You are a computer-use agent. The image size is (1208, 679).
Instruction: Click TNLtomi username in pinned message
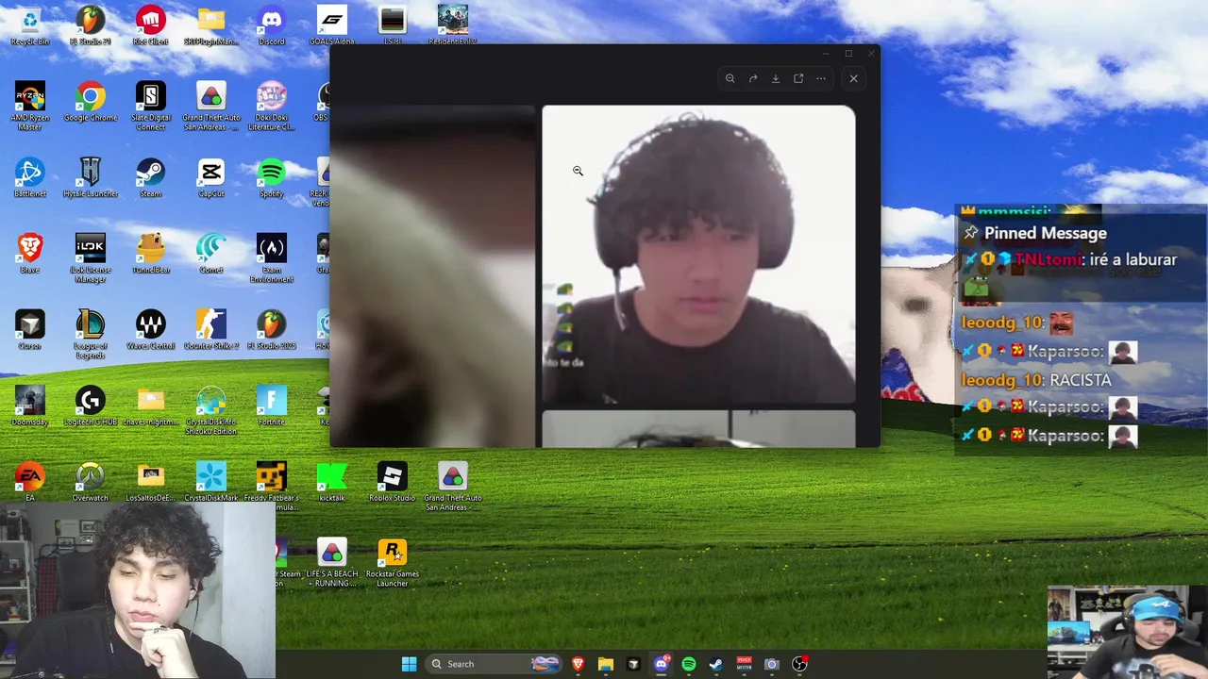tap(1048, 259)
